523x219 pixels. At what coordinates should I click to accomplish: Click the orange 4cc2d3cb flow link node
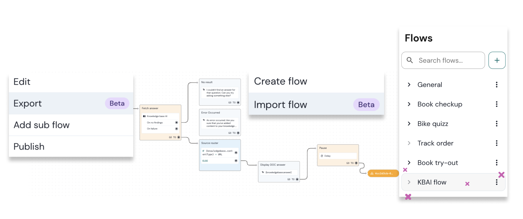(x=383, y=173)
